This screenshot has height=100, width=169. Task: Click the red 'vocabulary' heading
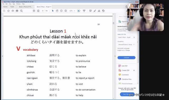(31, 50)
